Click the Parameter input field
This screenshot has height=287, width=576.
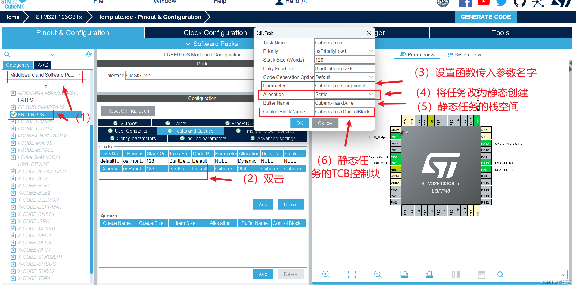click(x=344, y=86)
